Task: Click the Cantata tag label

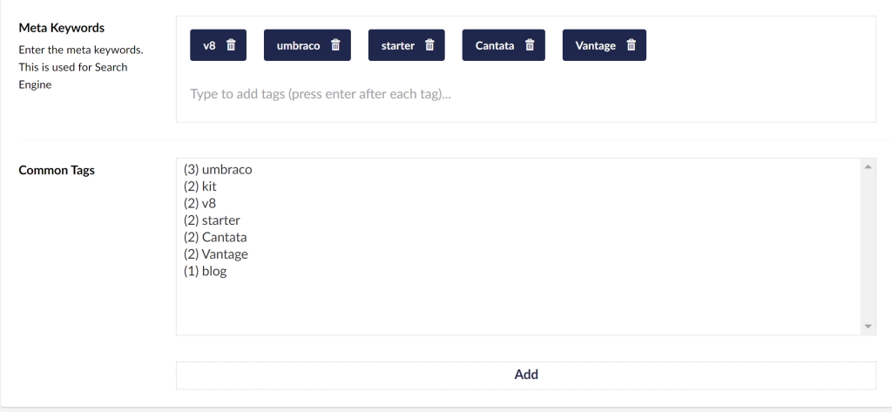Action: (x=495, y=46)
